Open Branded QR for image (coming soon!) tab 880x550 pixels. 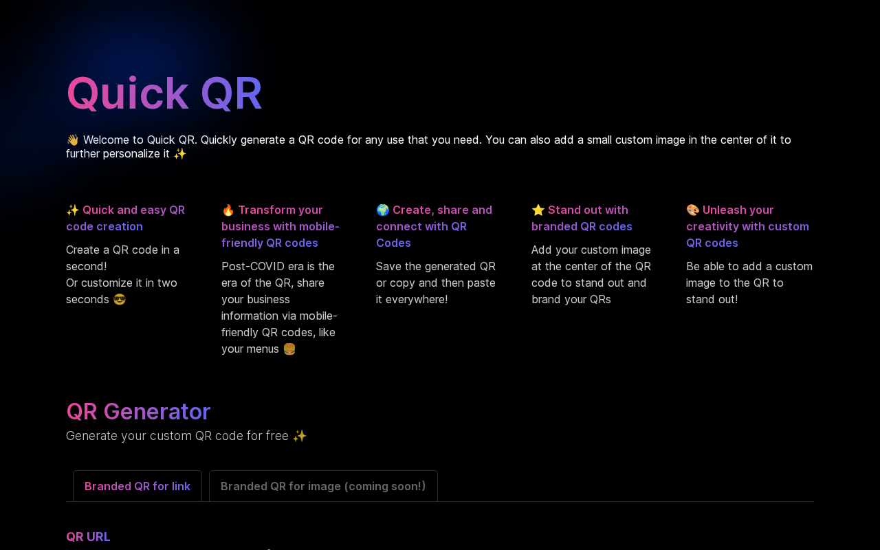pos(323,486)
